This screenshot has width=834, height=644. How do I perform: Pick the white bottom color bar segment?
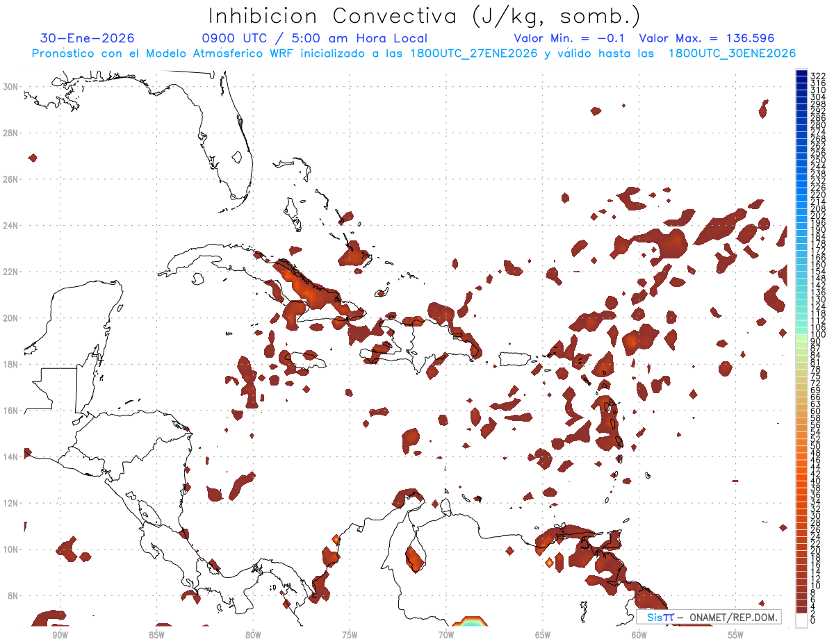tap(802, 620)
